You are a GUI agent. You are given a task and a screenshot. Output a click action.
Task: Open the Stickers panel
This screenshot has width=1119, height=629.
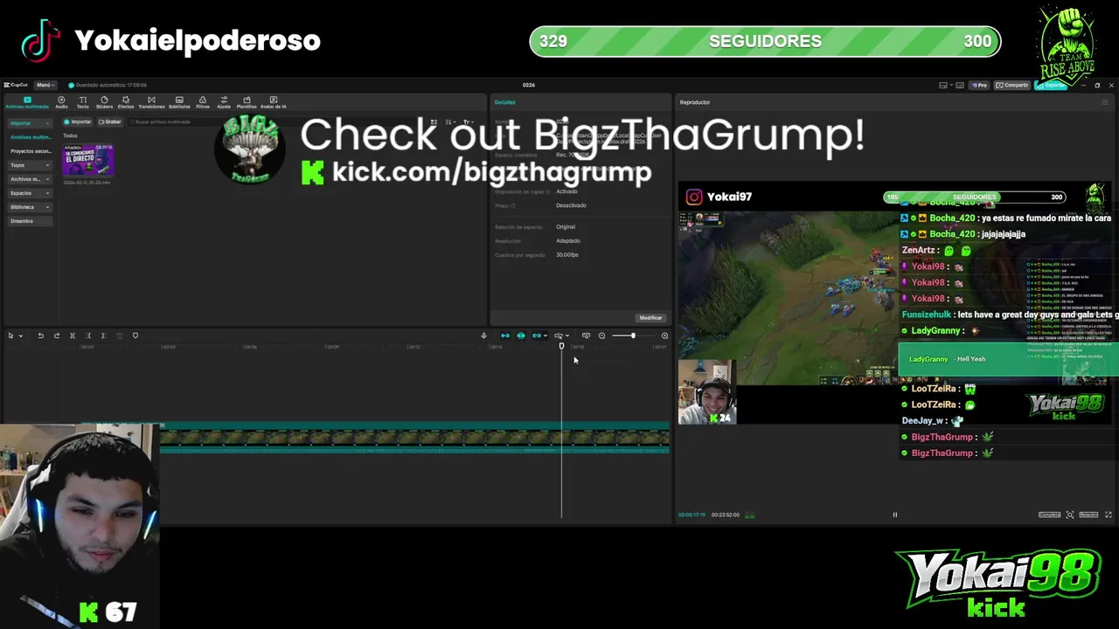click(104, 102)
